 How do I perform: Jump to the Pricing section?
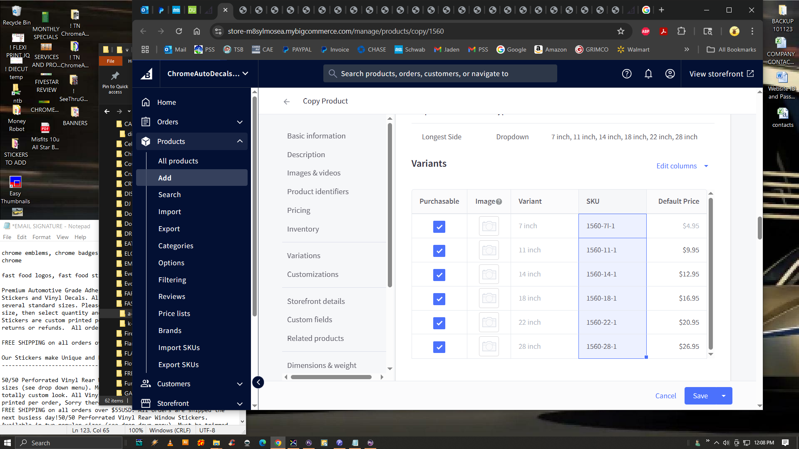(x=299, y=210)
